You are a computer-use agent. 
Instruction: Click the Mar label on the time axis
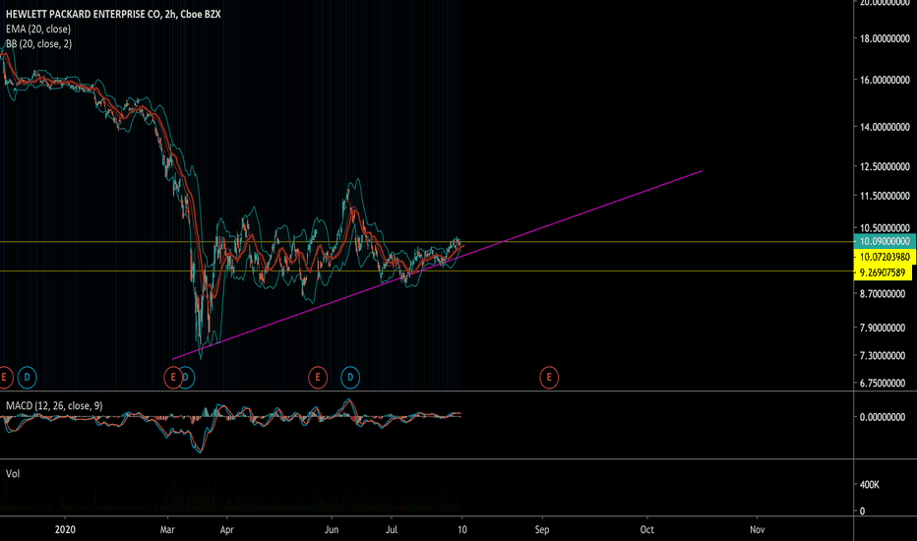click(167, 530)
